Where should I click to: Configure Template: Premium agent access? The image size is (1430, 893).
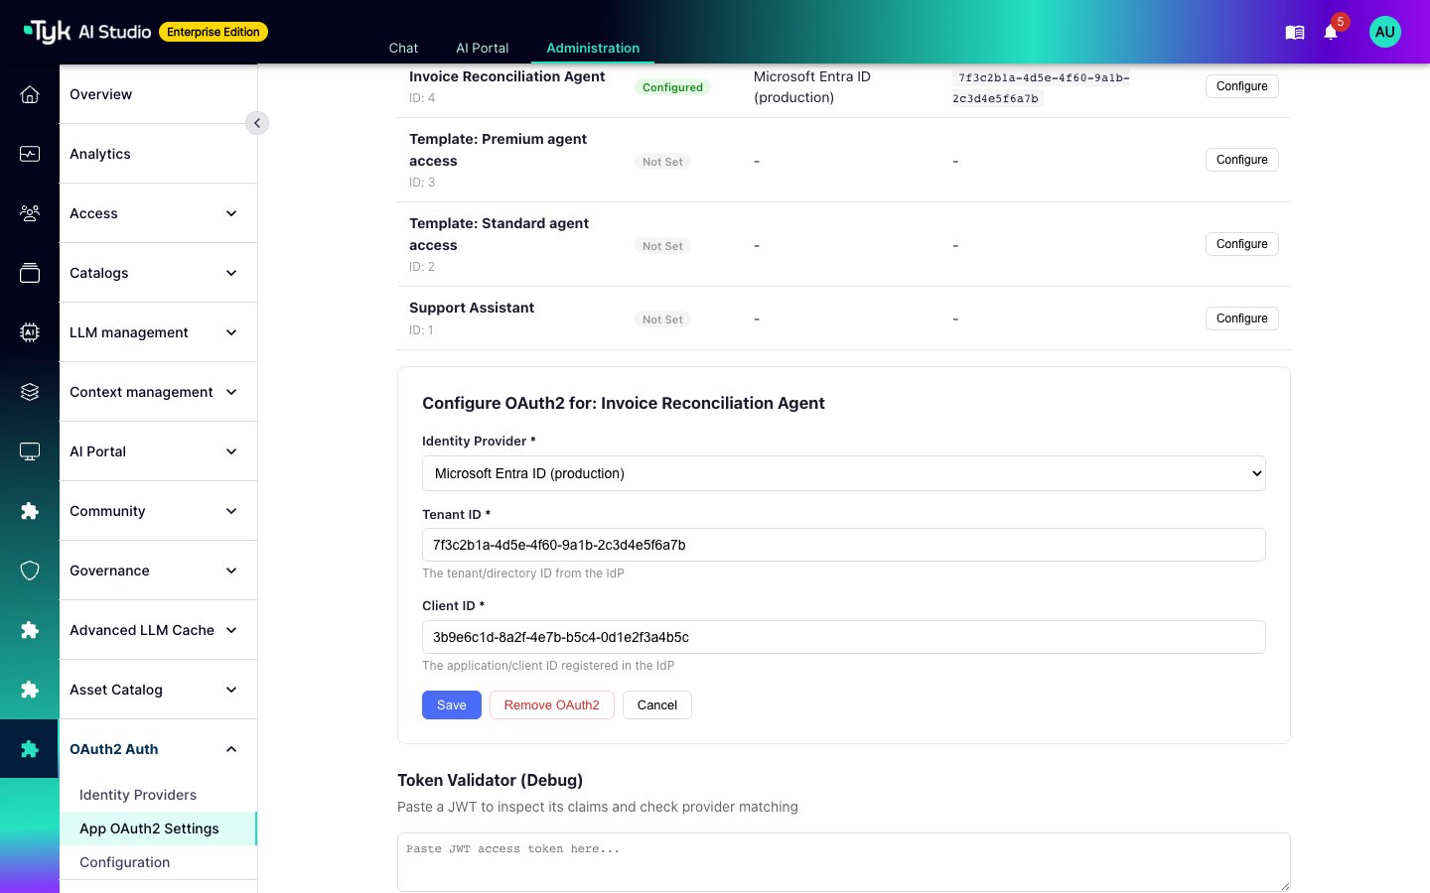tap(1242, 160)
